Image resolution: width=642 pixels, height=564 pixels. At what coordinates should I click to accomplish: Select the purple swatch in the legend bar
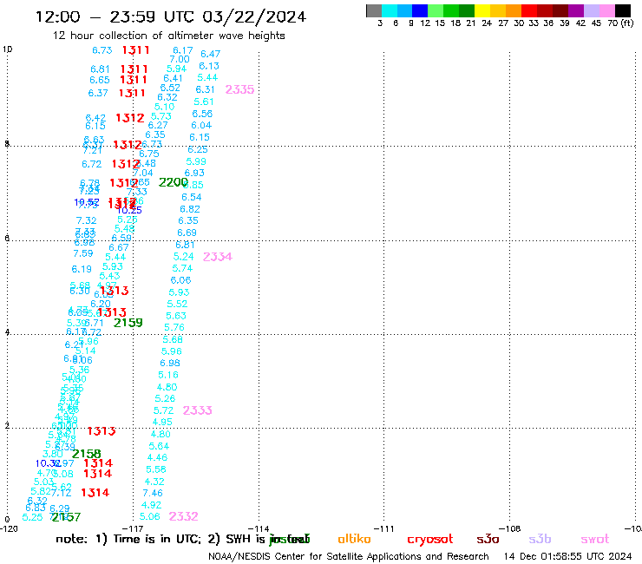(x=576, y=10)
